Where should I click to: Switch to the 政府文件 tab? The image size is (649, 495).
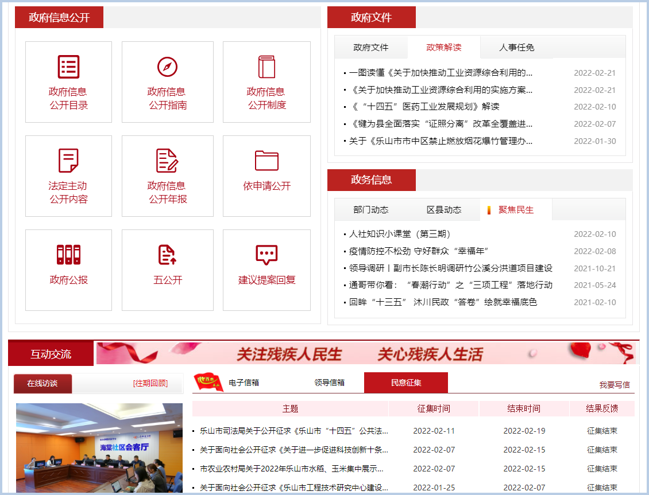(370, 48)
